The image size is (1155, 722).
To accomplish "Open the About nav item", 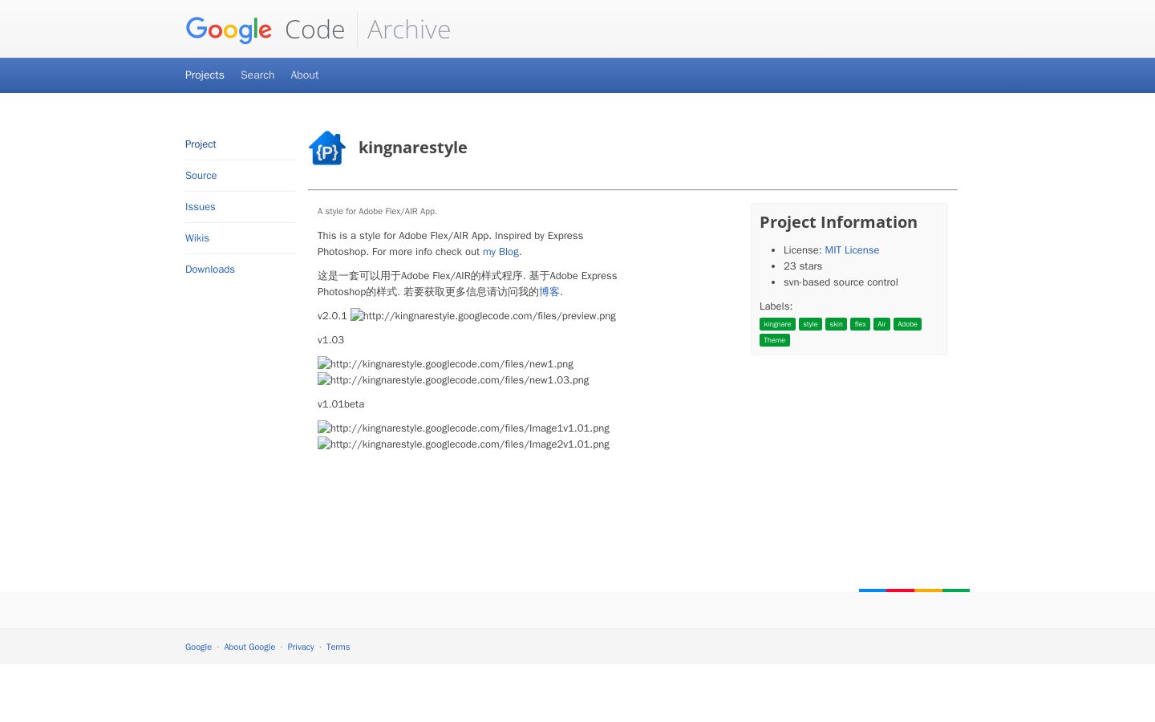I will click(x=305, y=75).
